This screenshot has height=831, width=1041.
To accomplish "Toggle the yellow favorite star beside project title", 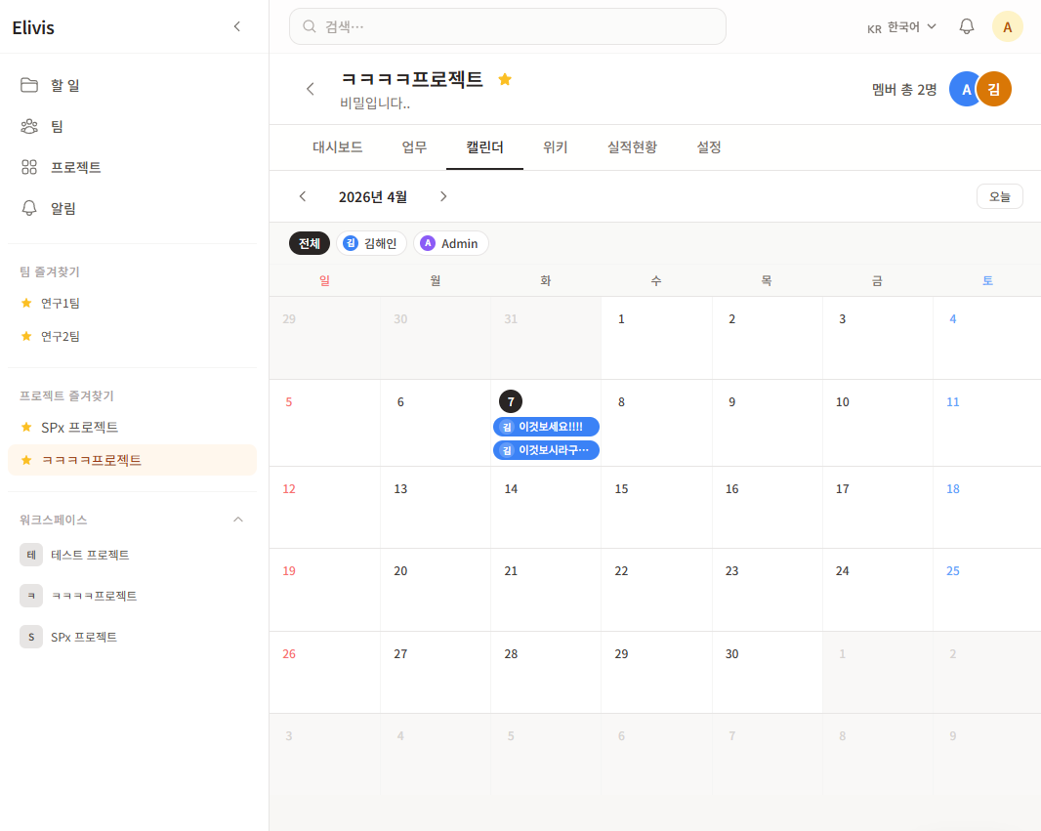I will [505, 79].
